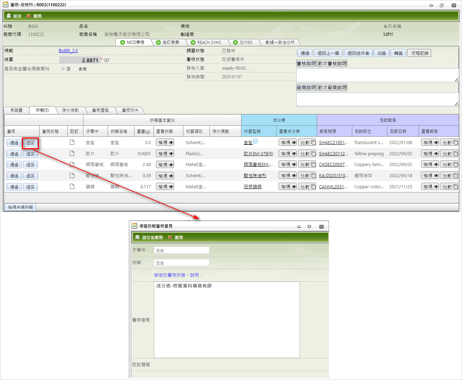Open the 註記 document icon in the 酸性除油 row
The height and width of the screenshot is (380, 462).
point(72,175)
